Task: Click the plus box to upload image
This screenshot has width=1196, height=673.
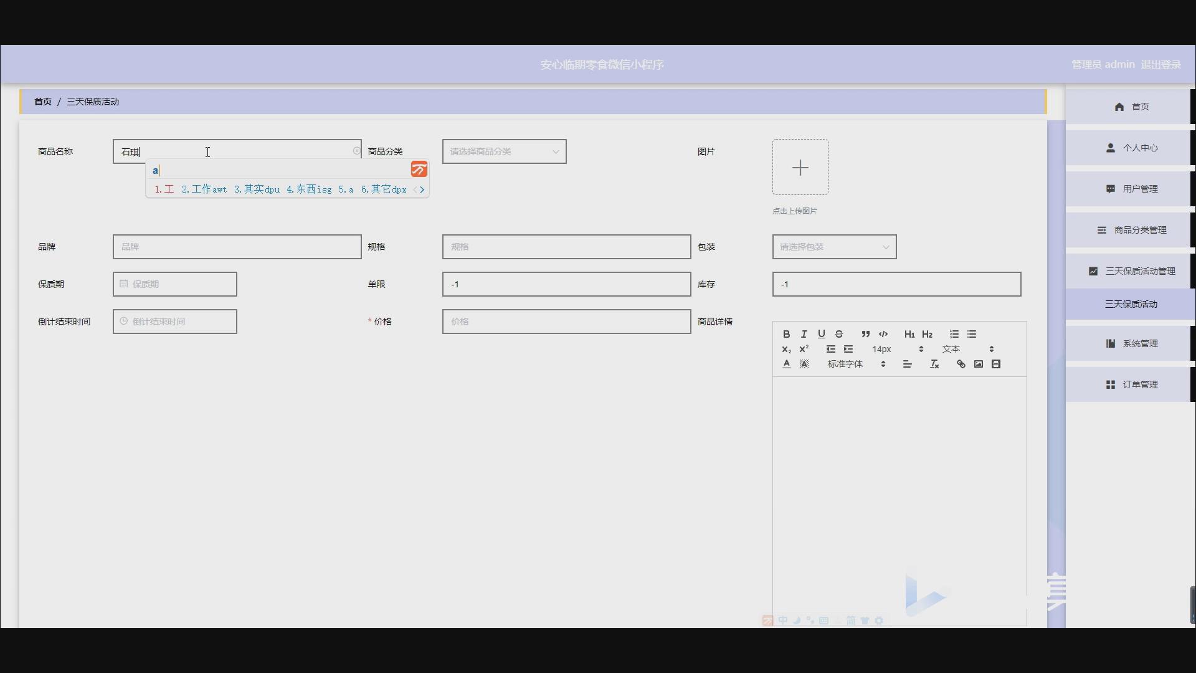Action: pyautogui.click(x=800, y=167)
